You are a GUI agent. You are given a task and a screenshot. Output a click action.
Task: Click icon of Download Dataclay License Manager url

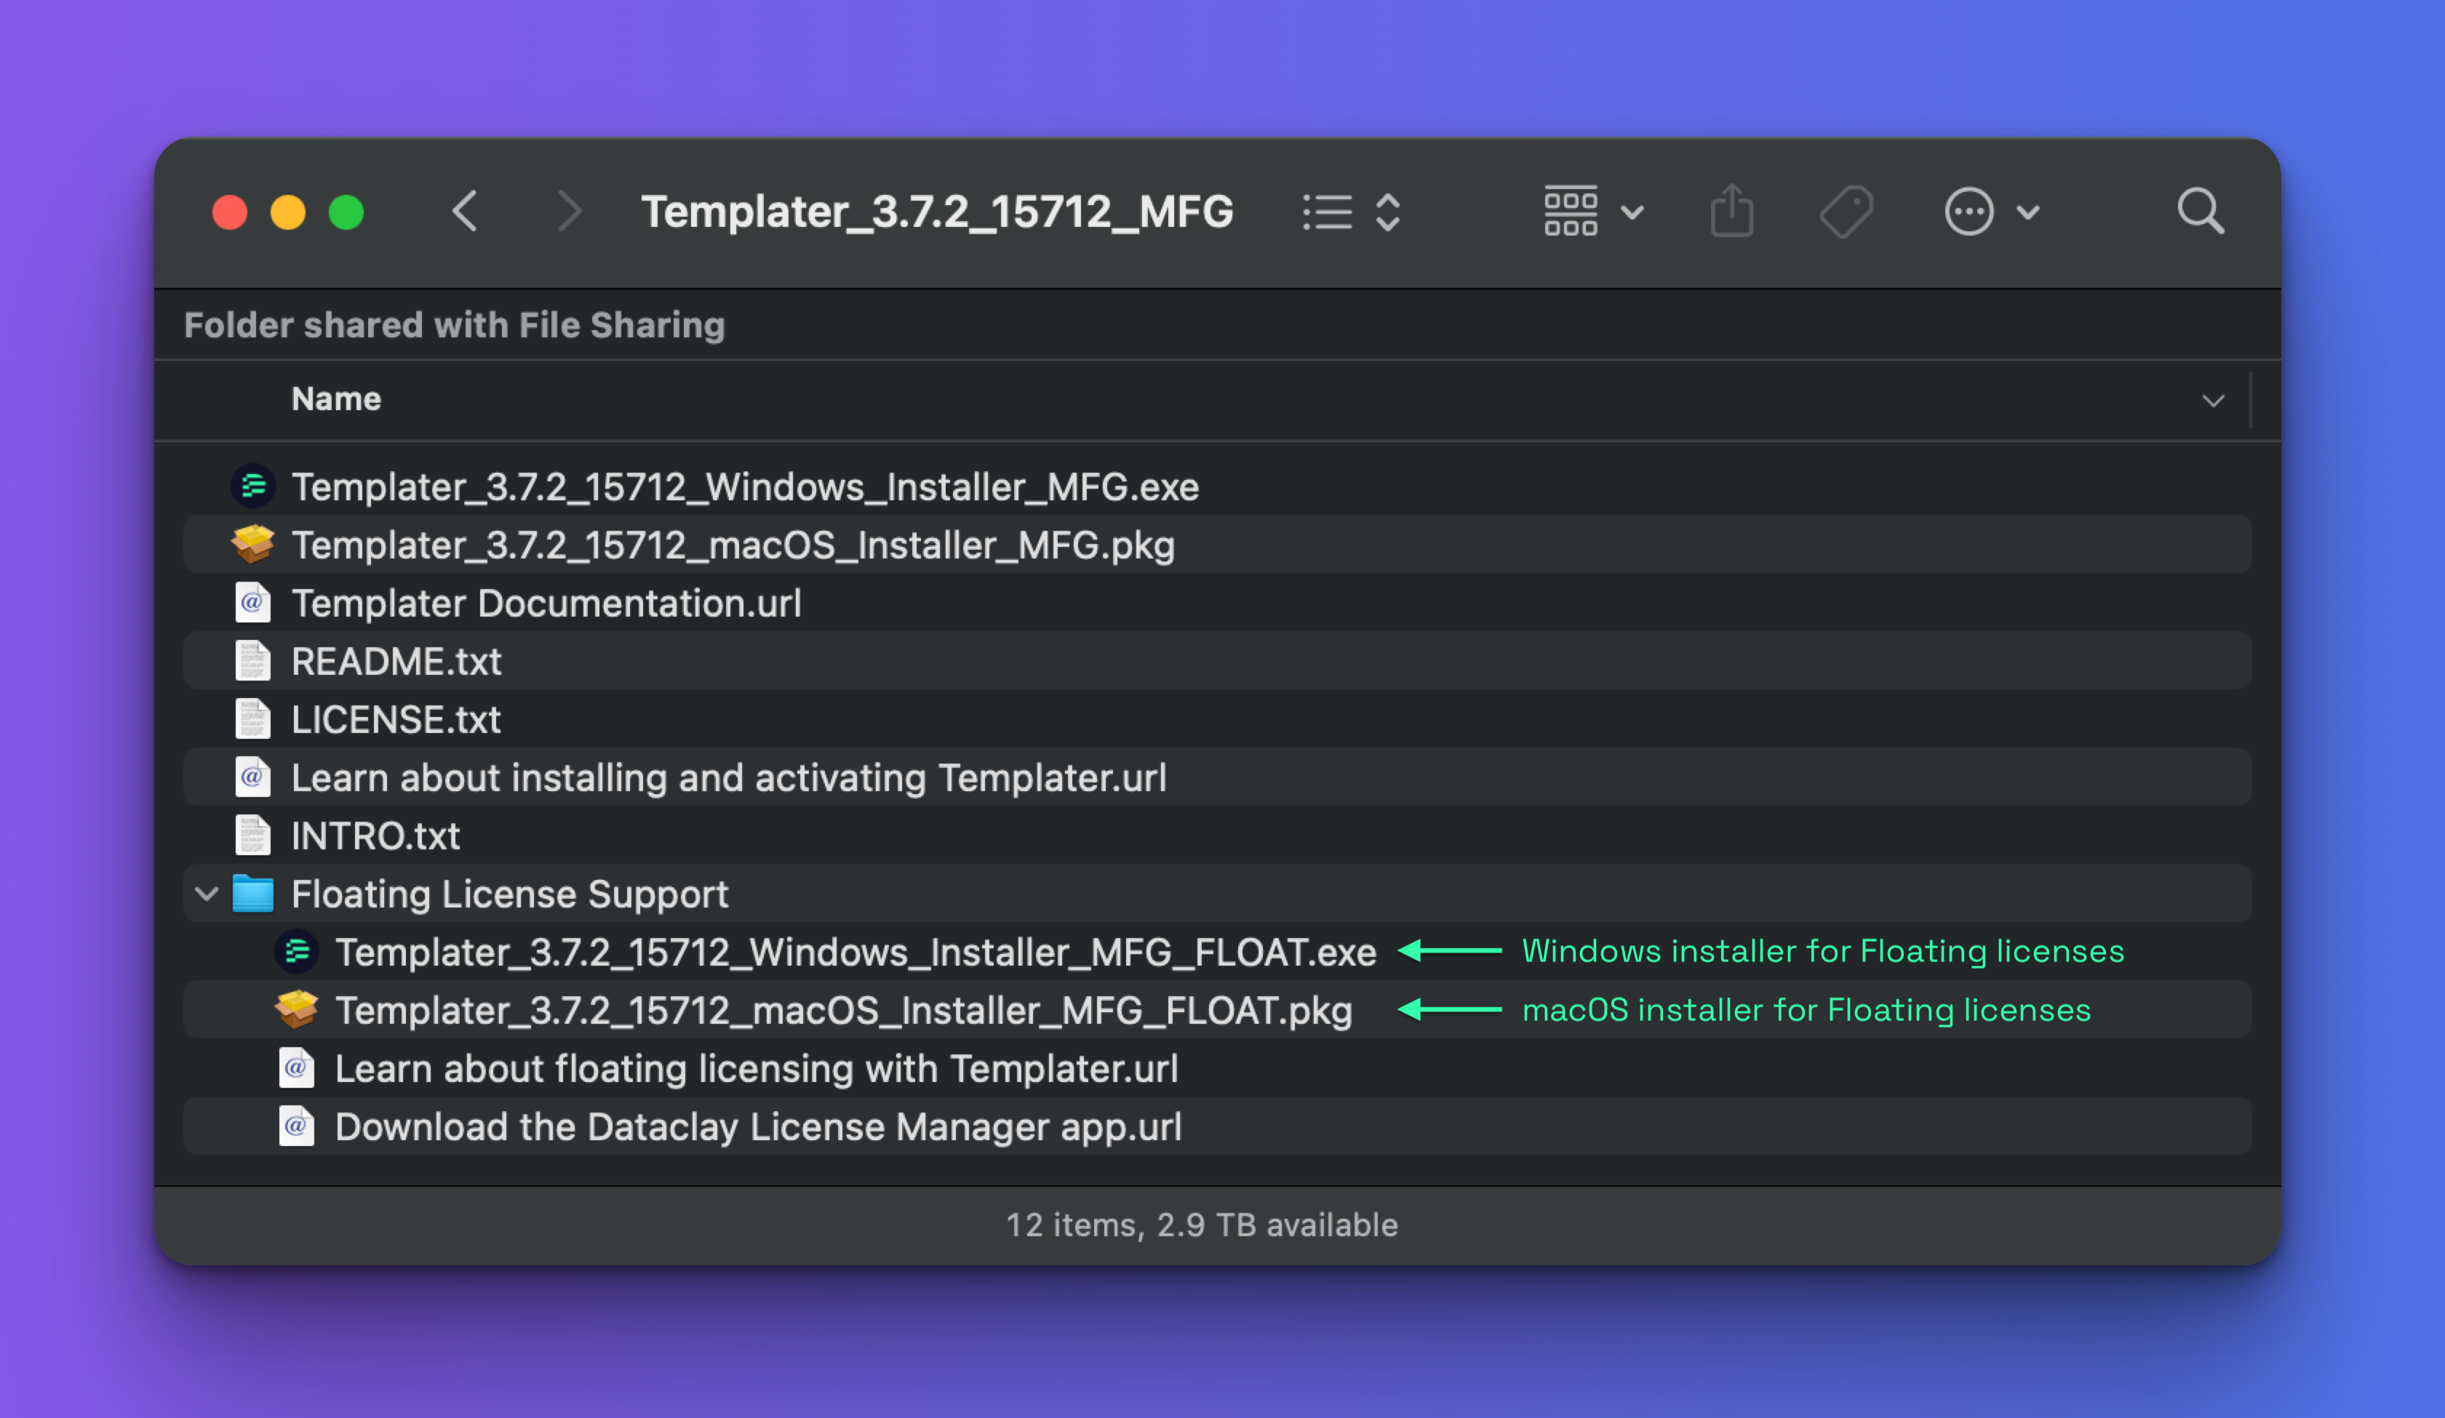click(x=297, y=1126)
